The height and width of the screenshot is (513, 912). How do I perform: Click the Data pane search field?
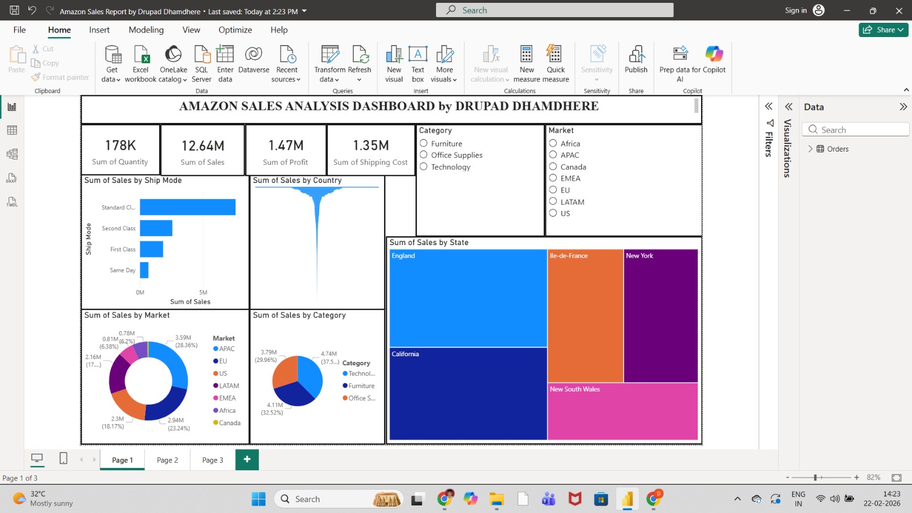tap(855, 129)
